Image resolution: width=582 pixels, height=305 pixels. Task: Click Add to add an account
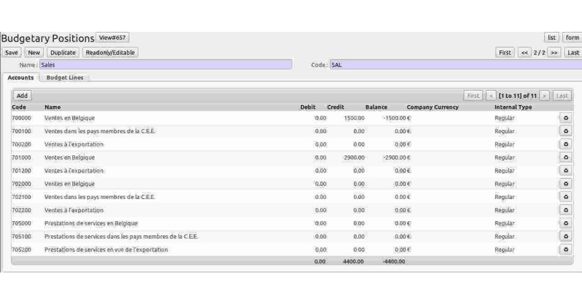22,95
